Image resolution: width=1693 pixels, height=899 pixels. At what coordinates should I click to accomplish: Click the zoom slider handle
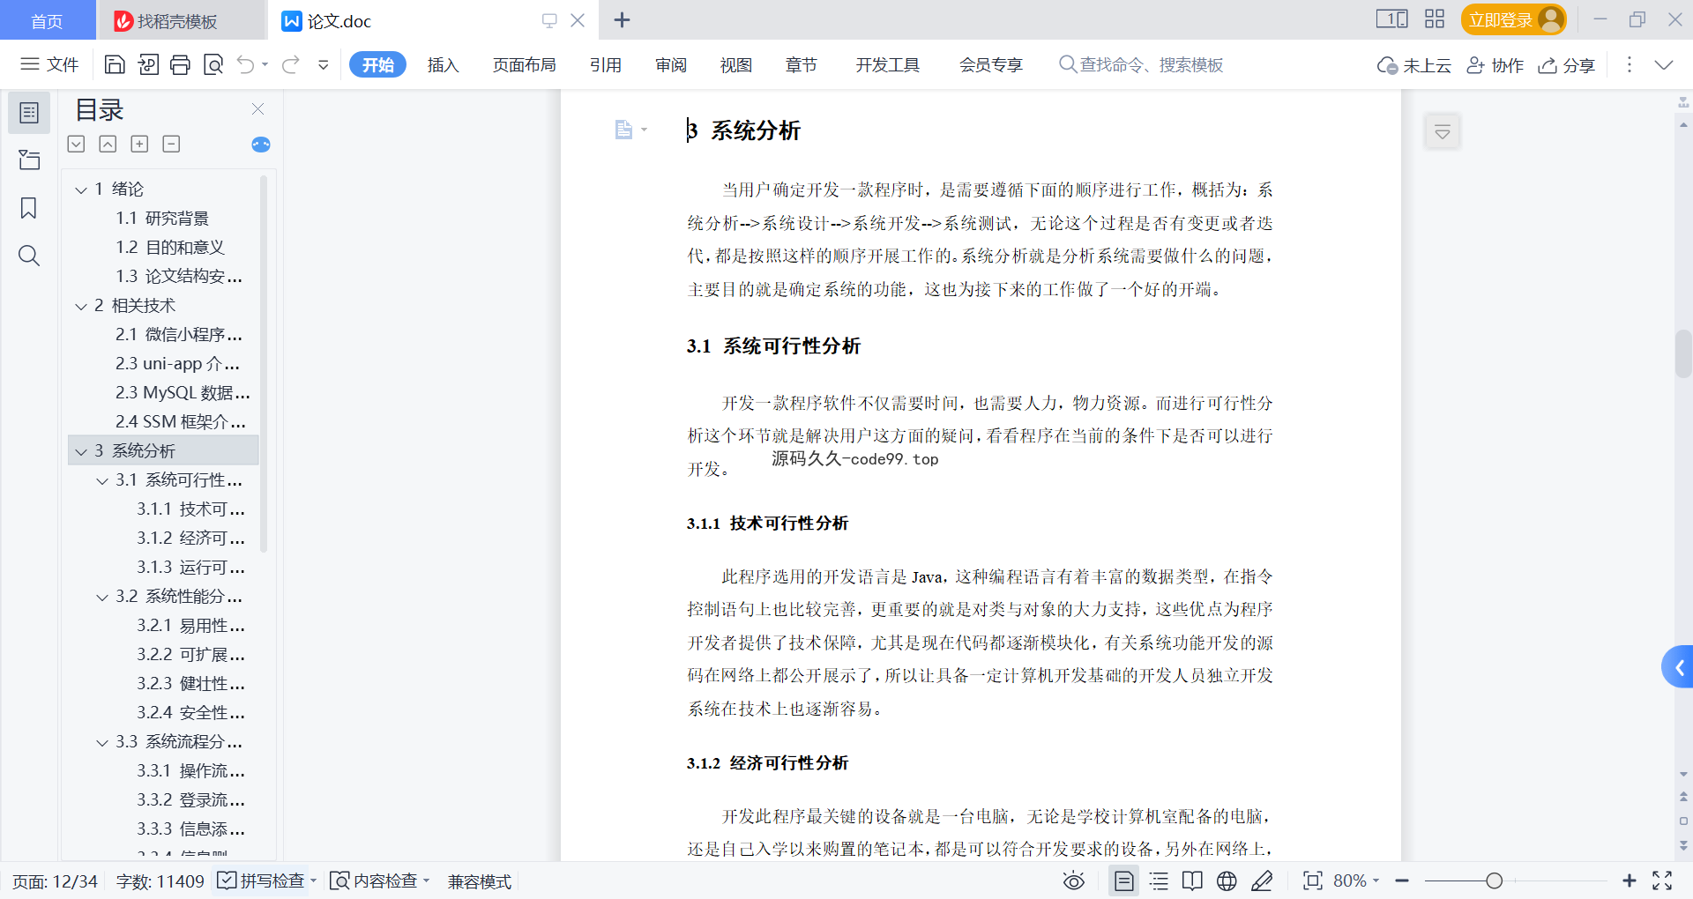tap(1494, 880)
